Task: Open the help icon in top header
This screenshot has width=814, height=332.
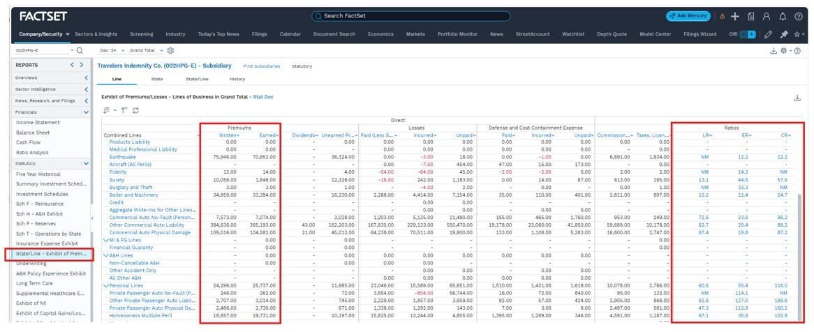Action: (x=799, y=16)
